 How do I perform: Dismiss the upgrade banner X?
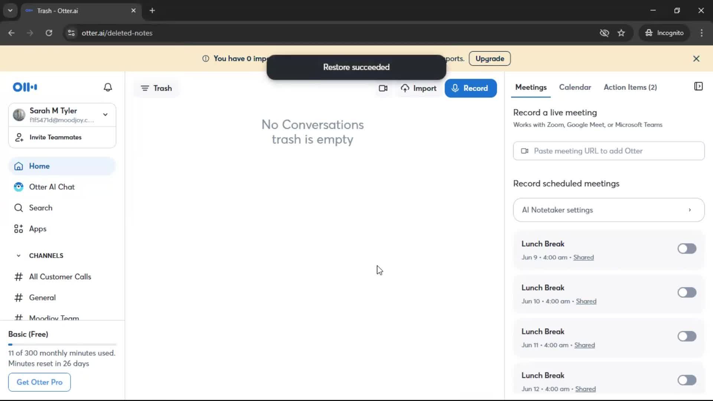(696, 59)
